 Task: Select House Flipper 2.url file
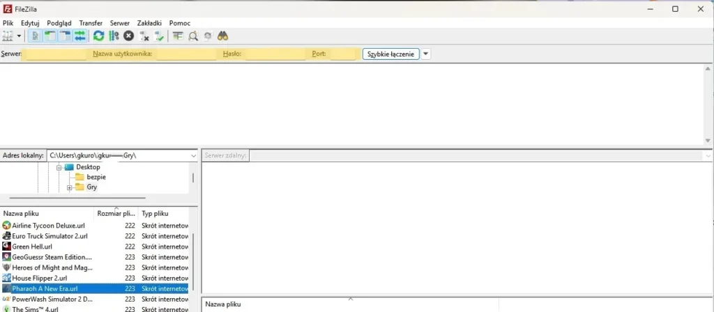pyautogui.click(x=95, y=278)
